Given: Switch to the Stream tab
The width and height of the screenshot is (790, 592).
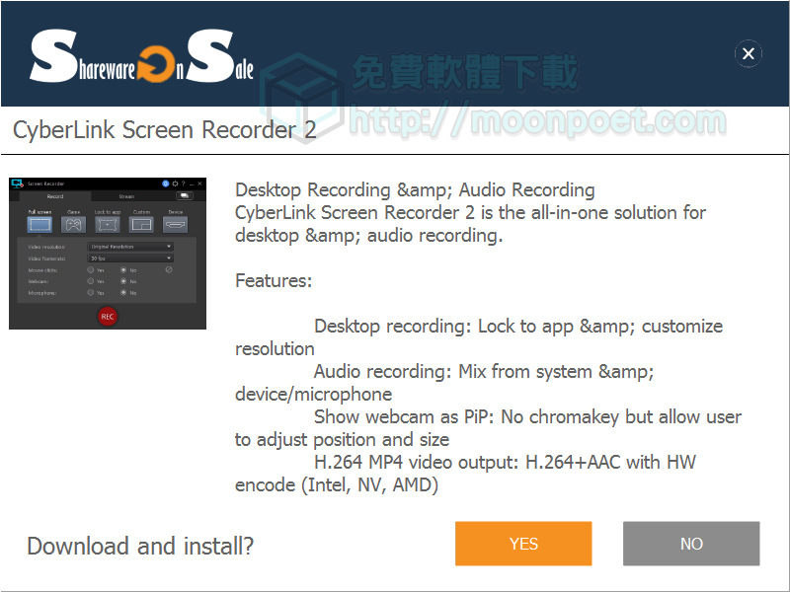Looking at the screenshot, I should coord(126,195).
